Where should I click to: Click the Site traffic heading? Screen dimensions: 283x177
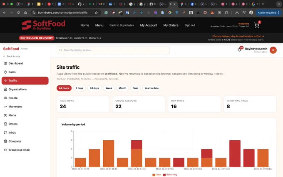click(x=68, y=67)
